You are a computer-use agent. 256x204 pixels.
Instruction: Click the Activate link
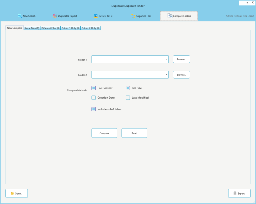(229, 16)
